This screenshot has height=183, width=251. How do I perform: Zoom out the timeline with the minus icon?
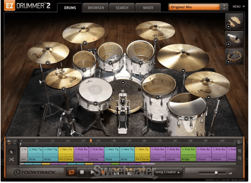[x=240, y=158]
